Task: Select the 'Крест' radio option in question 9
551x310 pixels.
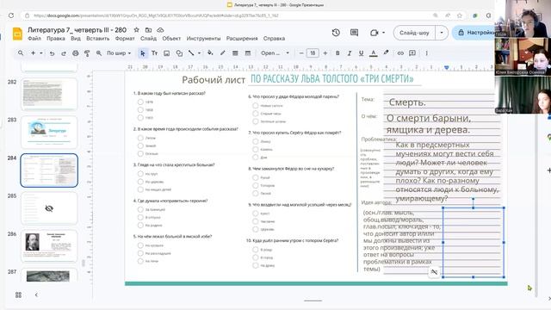Action: coord(256,214)
